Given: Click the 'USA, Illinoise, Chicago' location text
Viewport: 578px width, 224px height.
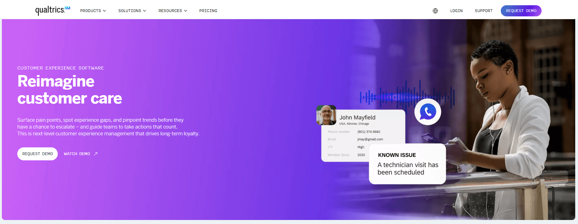Looking at the screenshot, I should pyautogui.click(x=354, y=124).
